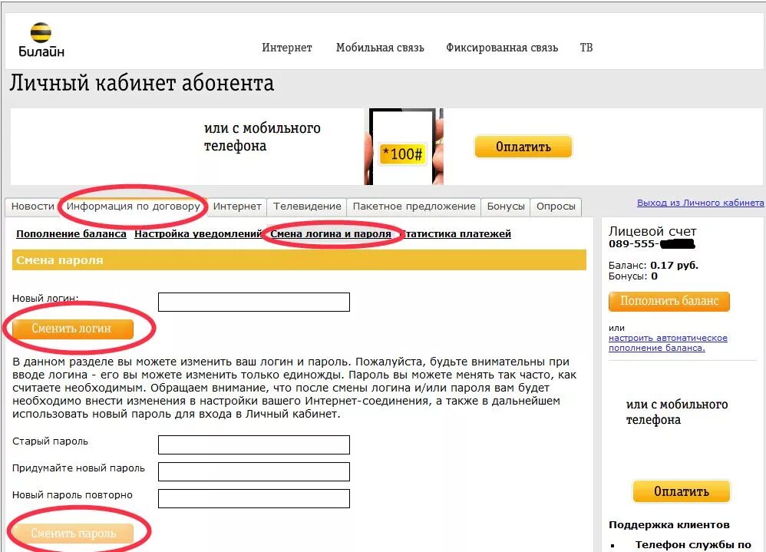Click the Пополнить баланс button
The image size is (766, 552).
tap(669, 301)
